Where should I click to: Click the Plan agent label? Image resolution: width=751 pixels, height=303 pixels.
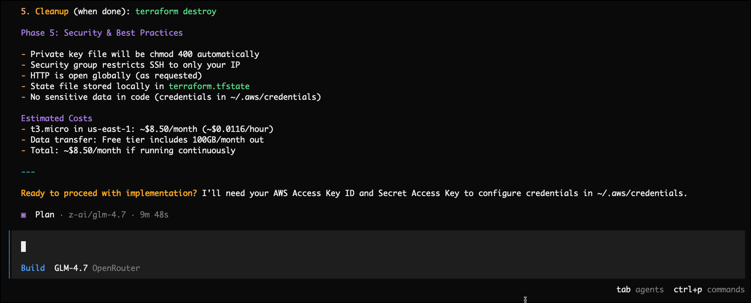coord(44,215)
